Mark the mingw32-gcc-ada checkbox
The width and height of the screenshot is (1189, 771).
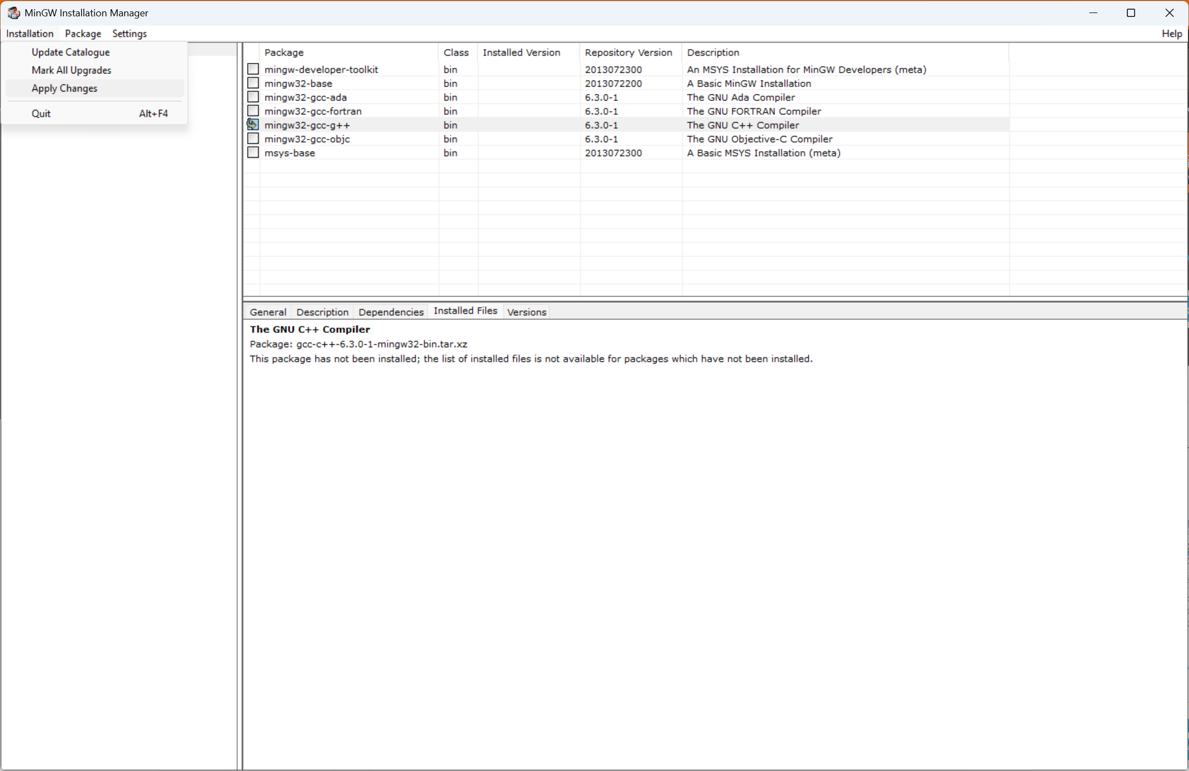point(253,97)
